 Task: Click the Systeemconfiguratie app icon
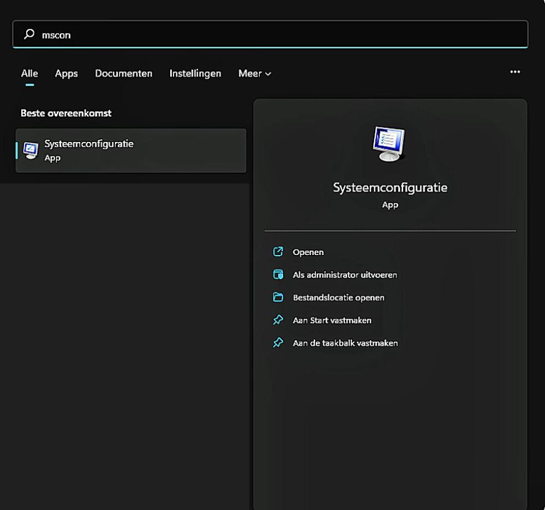(31, 149)
